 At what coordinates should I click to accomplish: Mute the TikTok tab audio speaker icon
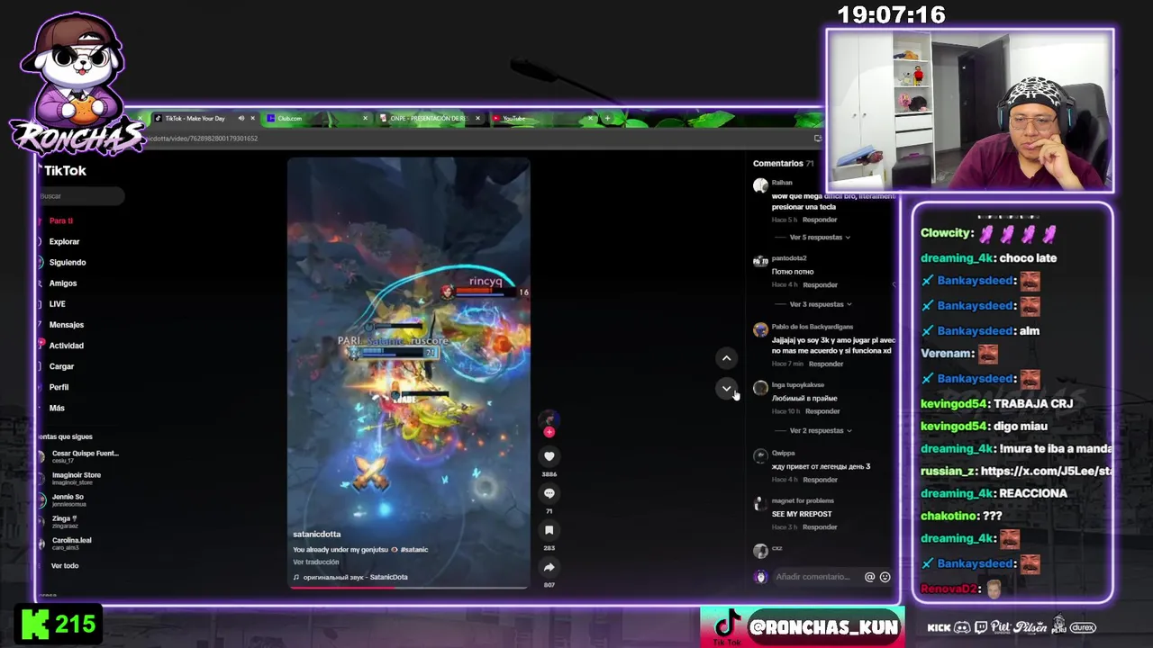point(241,118)
